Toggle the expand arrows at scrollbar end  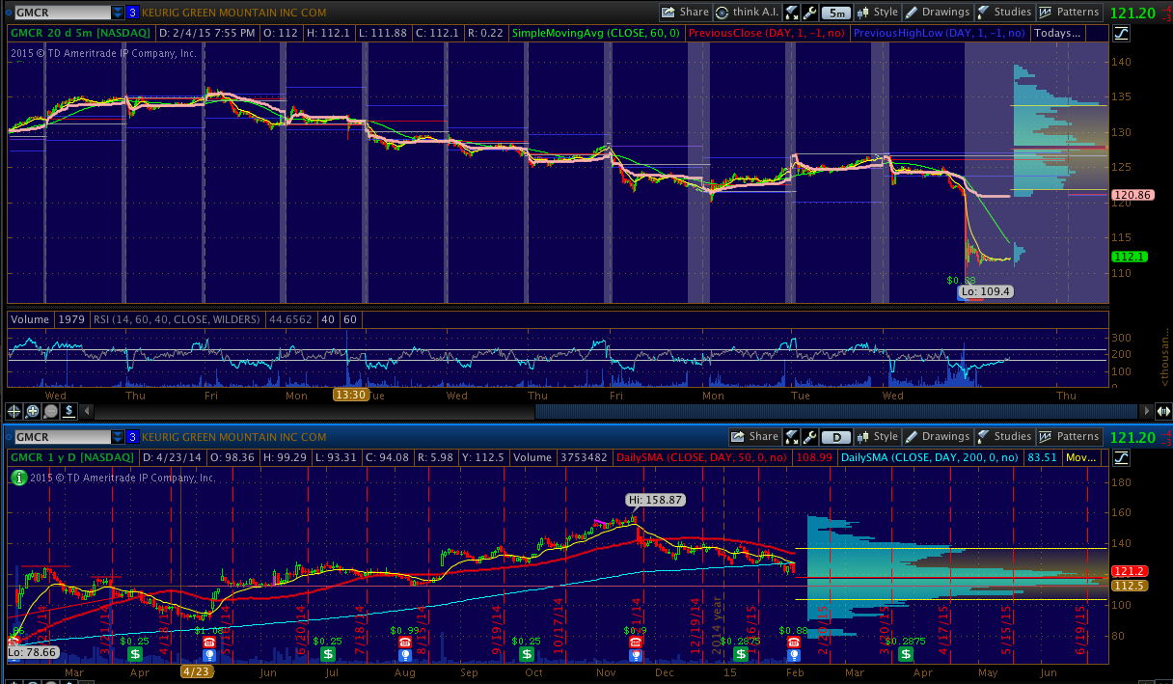[1161, 411]
